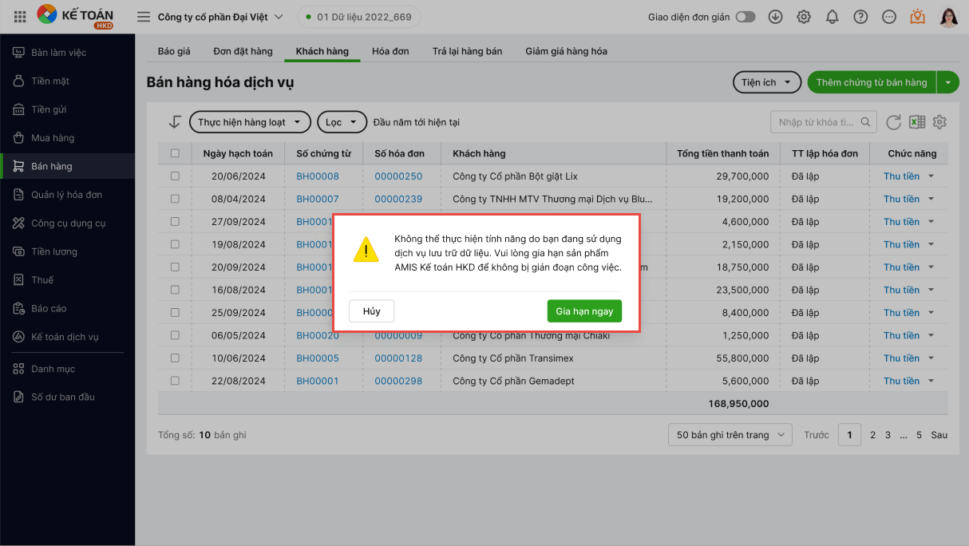
Task: Tick checkbox for row 20/06/2024
Action: point(175,176)
